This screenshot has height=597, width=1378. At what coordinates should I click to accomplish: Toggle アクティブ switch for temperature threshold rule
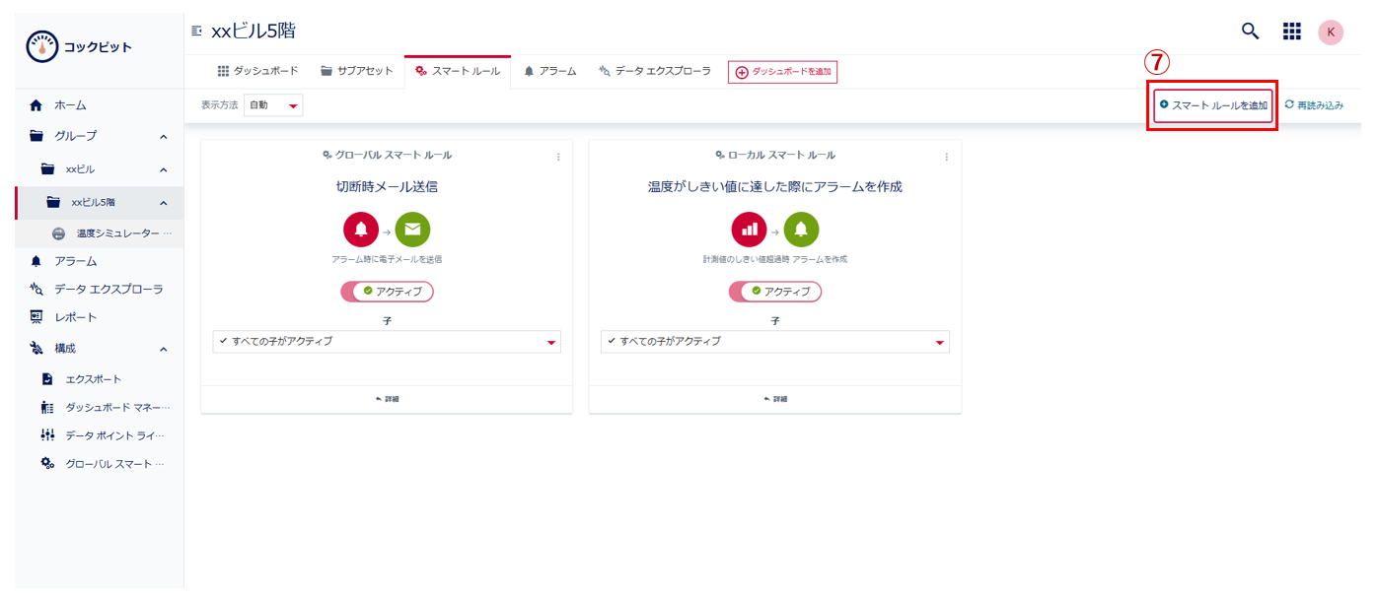coord(774,292)
